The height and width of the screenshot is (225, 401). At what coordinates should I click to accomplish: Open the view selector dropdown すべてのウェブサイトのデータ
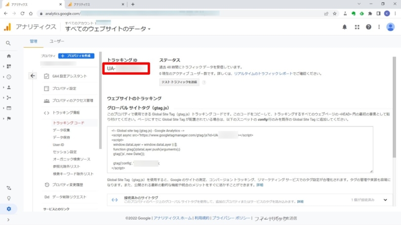(x=108, y=29)
